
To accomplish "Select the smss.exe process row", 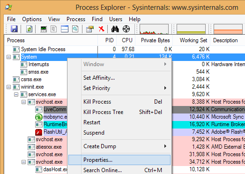I will [38, 72].
